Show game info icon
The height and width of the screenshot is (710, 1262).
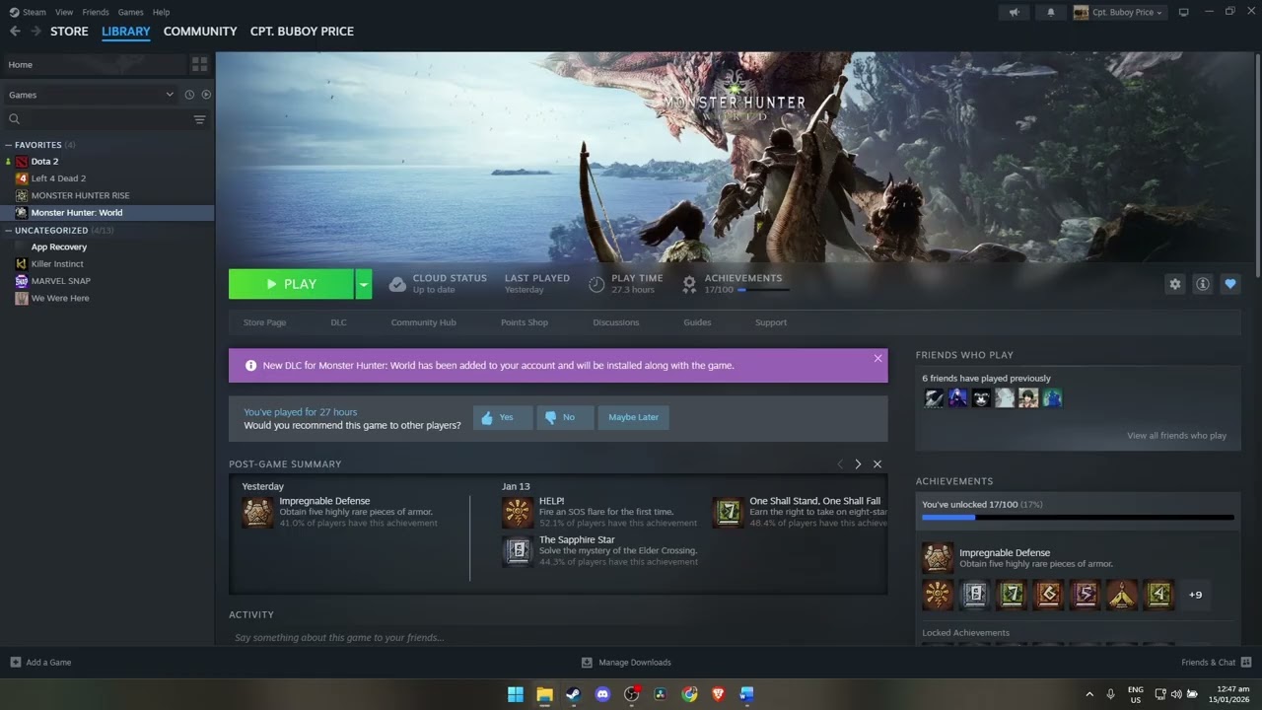point(1202,284)
